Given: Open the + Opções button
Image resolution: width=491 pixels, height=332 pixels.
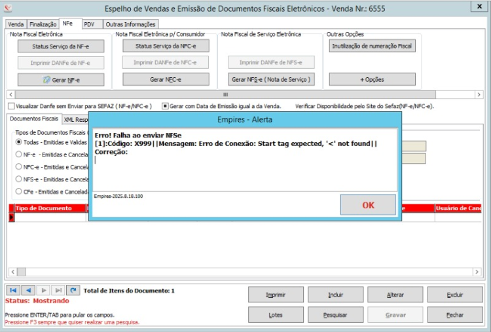Looking at the screenshot, I should click(372, 79).
